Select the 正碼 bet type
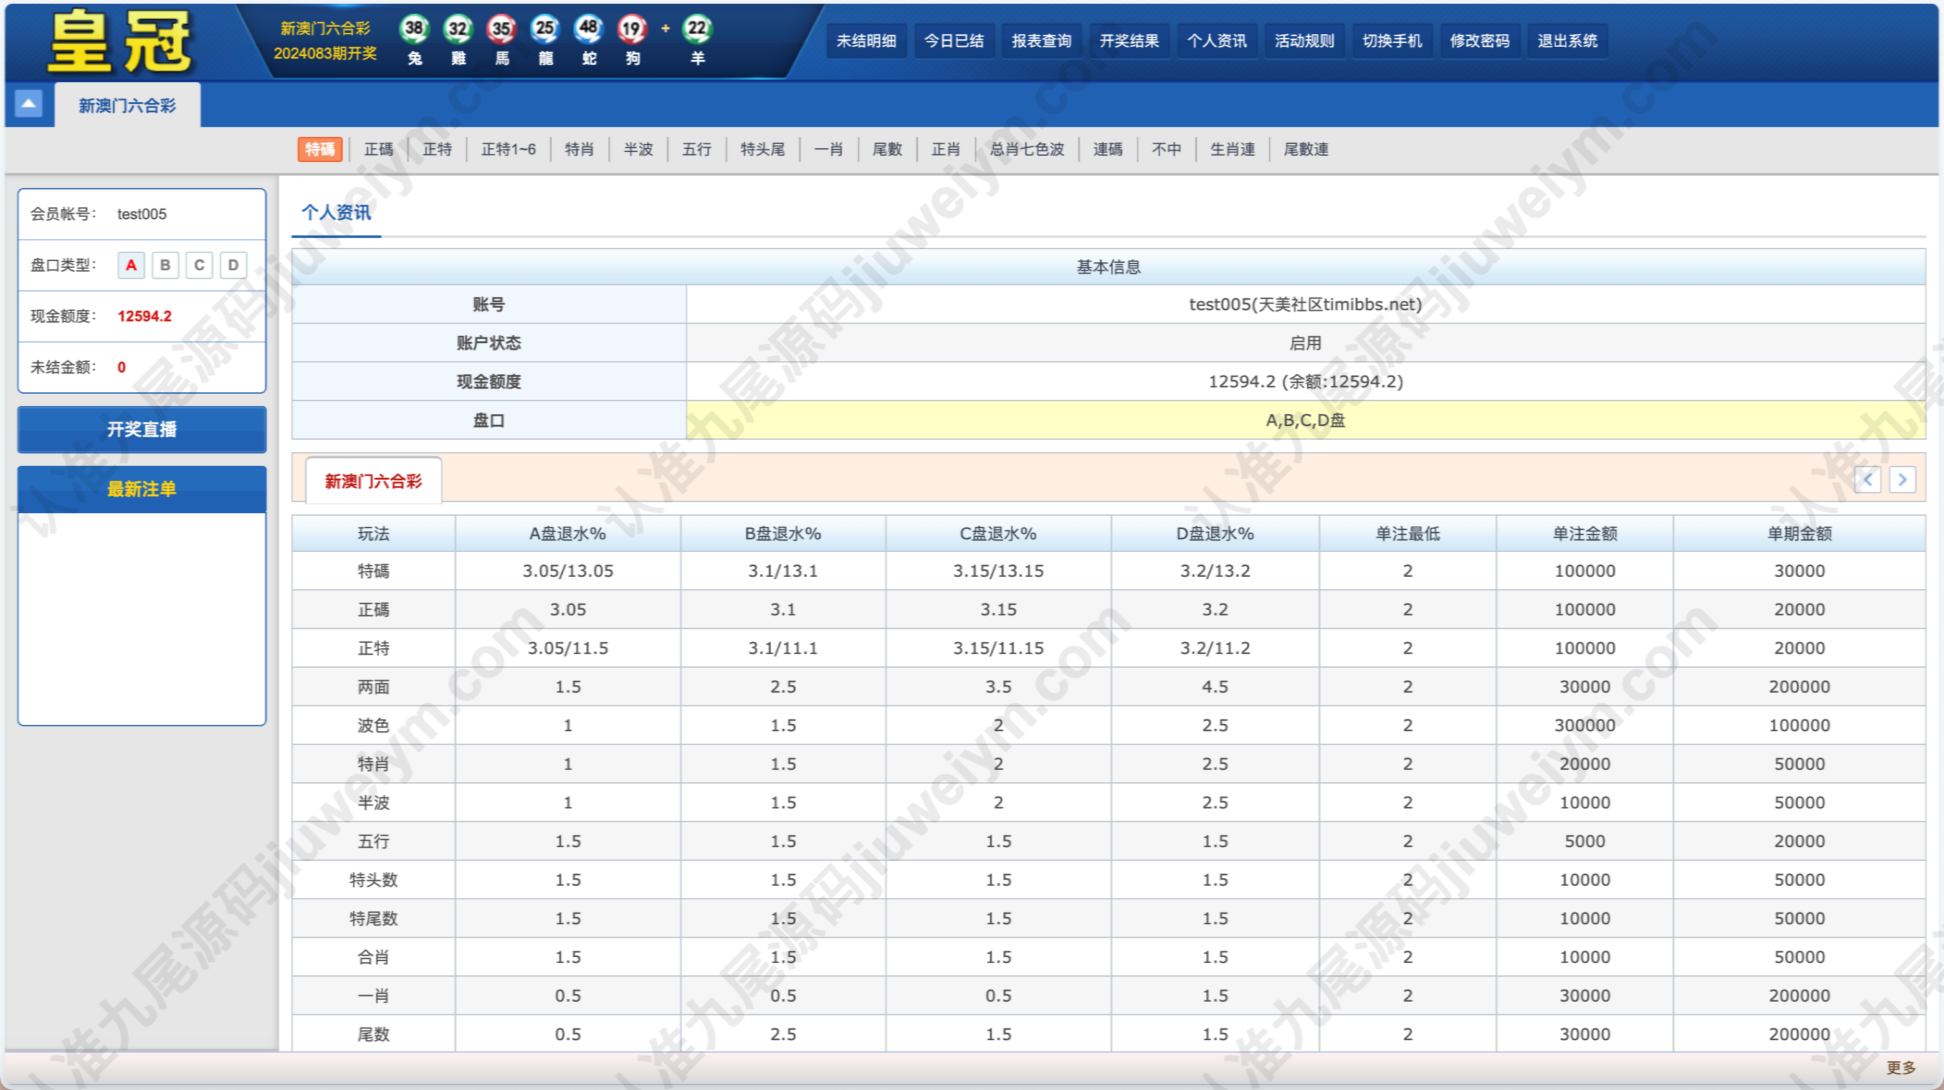 pyautogui.click(x=379, y=149)
